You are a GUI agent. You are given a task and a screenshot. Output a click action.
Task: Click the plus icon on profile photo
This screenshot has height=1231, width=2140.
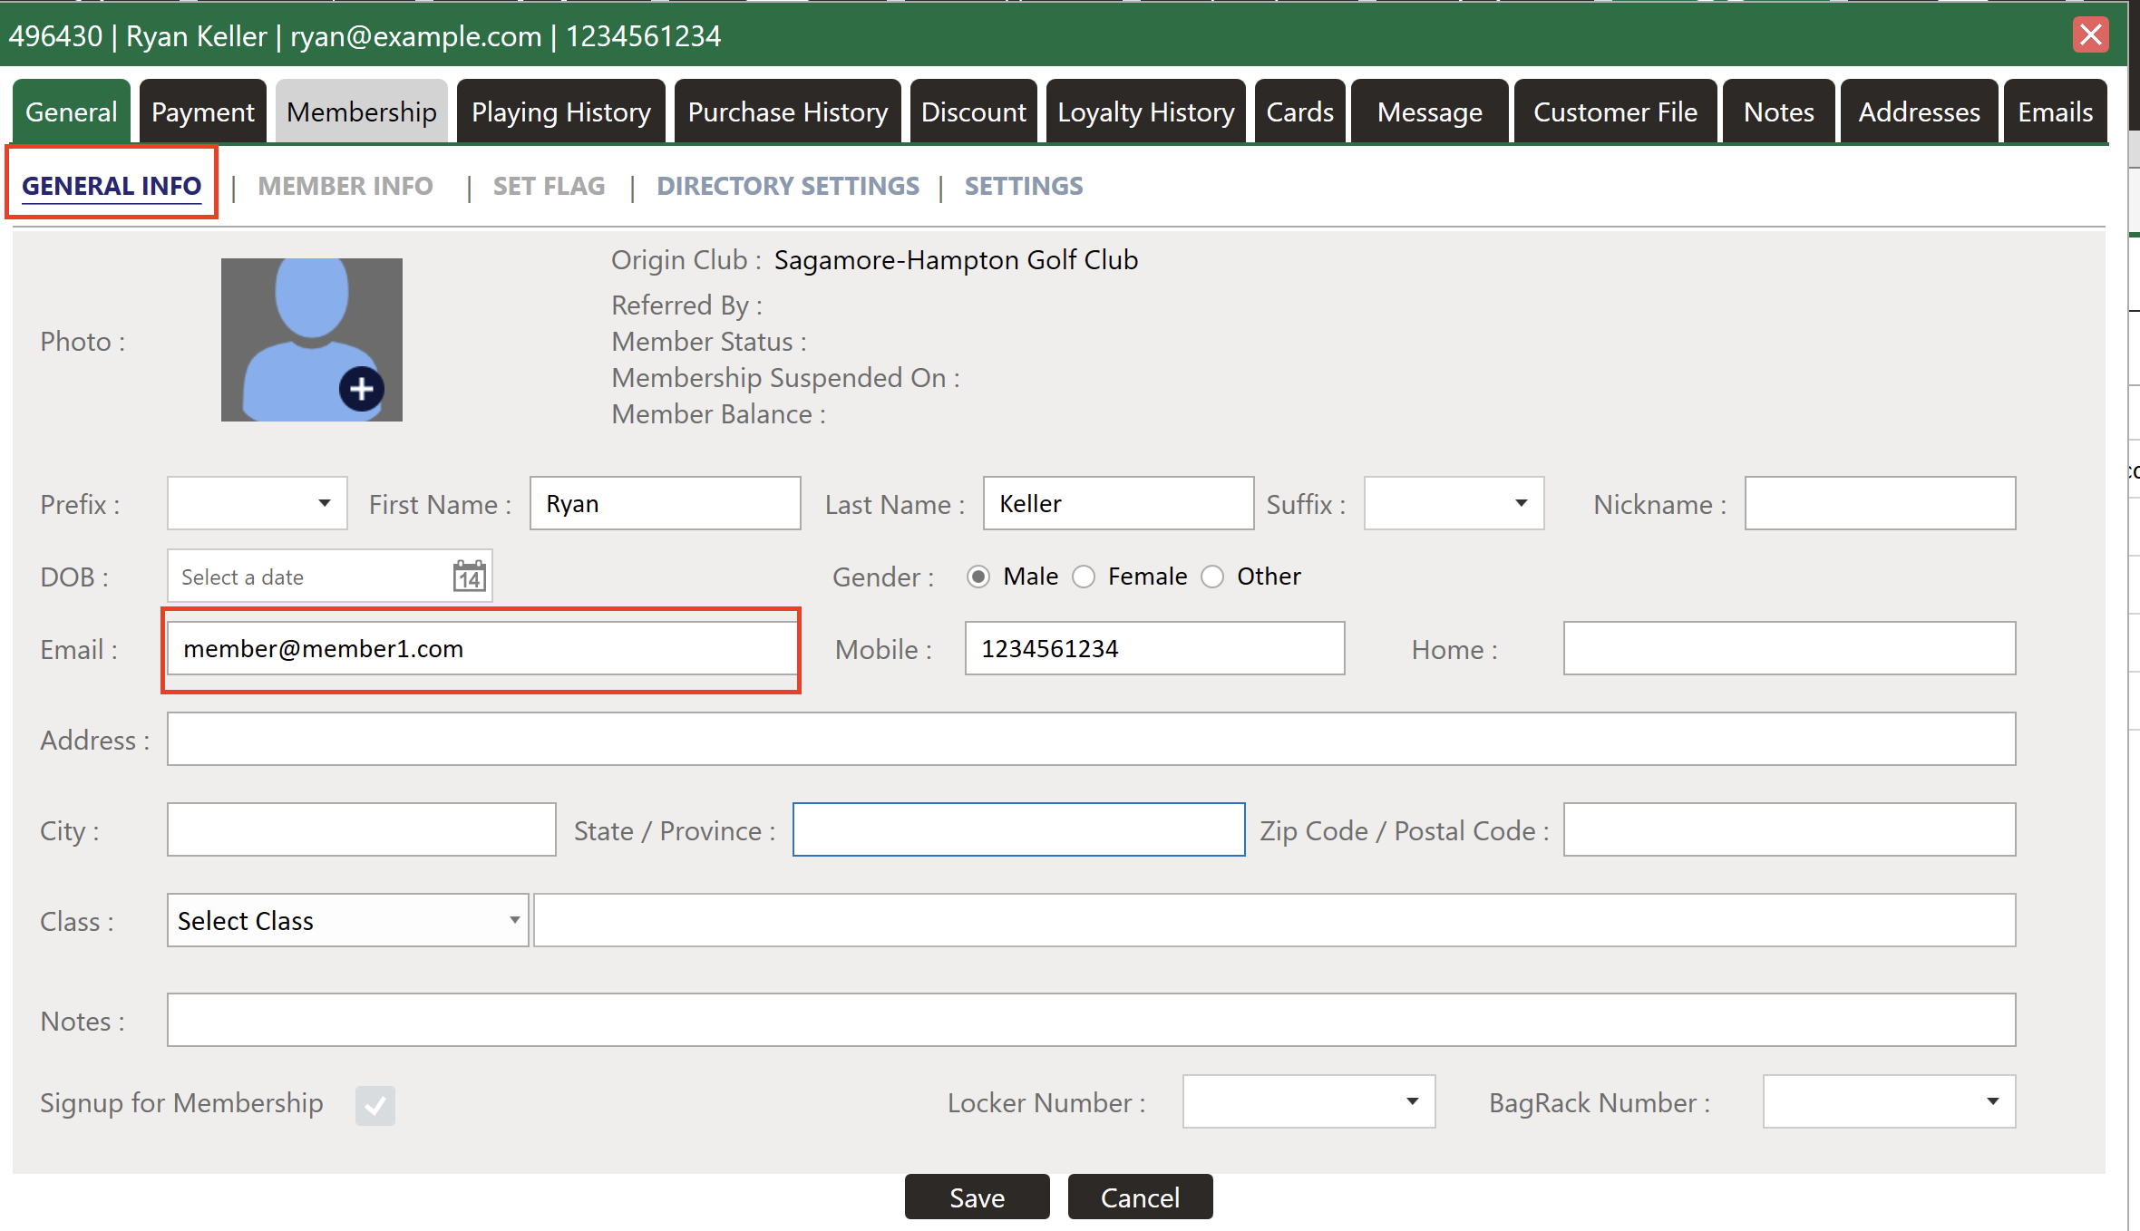click(x=361, y=389)
